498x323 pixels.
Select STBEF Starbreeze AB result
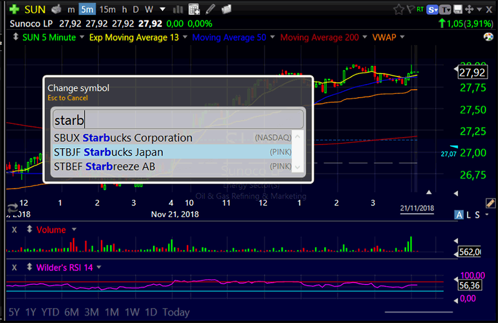tap(172, 166)
